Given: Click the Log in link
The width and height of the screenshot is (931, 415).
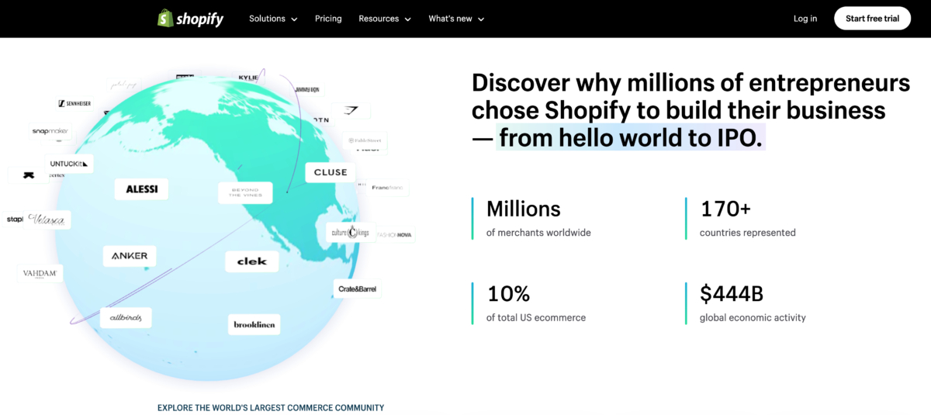Looking at the screenshot, I should tap(805, 19).
